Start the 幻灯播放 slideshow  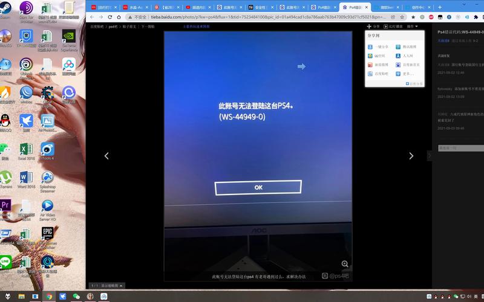[x=393, y=27]
